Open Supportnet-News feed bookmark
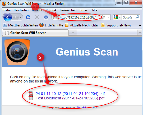 click(x=116, y=25)
